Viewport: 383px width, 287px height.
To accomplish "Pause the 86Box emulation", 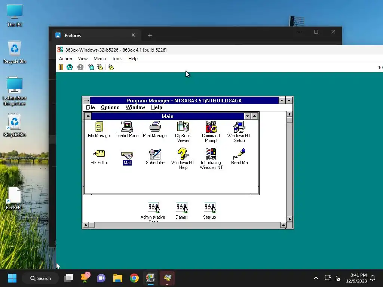I will click(61, 67).
